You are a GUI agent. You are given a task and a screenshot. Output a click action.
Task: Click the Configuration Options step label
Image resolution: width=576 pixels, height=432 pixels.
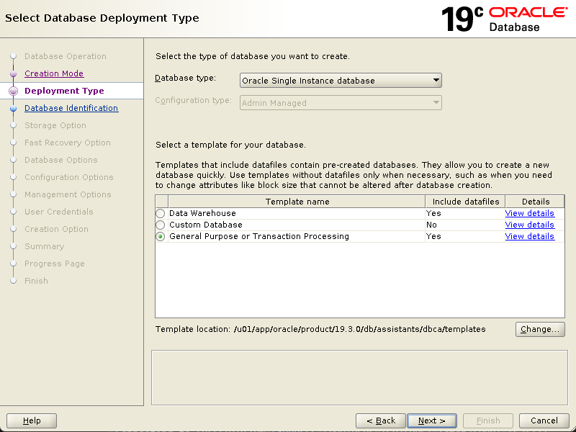coord(68,177)
